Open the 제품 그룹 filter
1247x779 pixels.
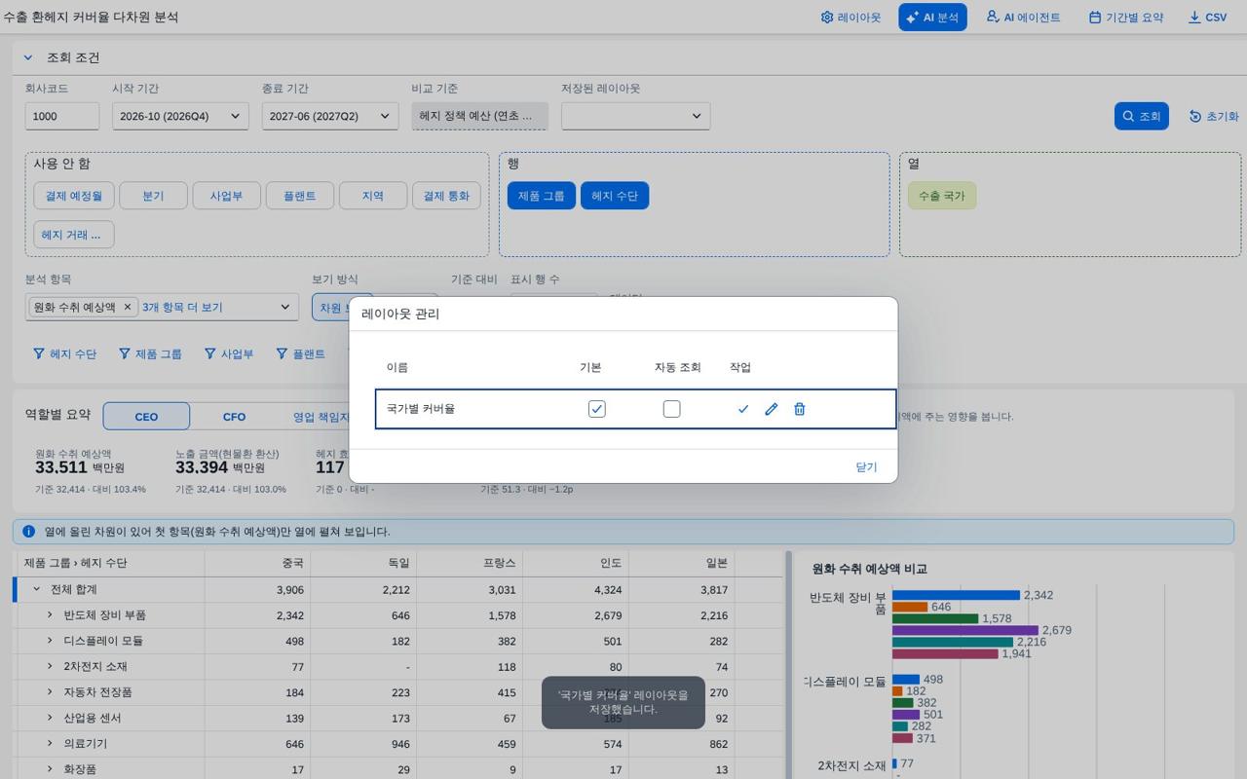150,353
